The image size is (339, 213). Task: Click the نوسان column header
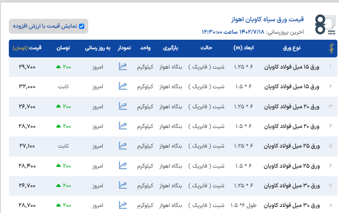[64, 48]
